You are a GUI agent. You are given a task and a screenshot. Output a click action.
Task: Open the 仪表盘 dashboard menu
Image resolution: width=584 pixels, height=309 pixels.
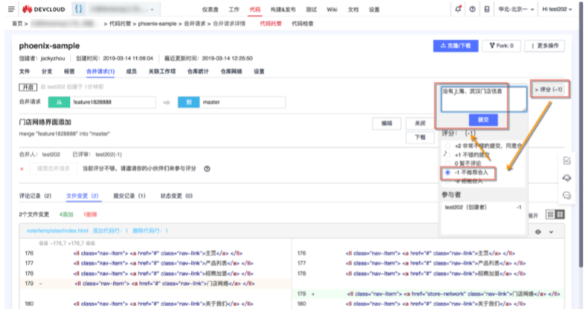coord(210,10)
